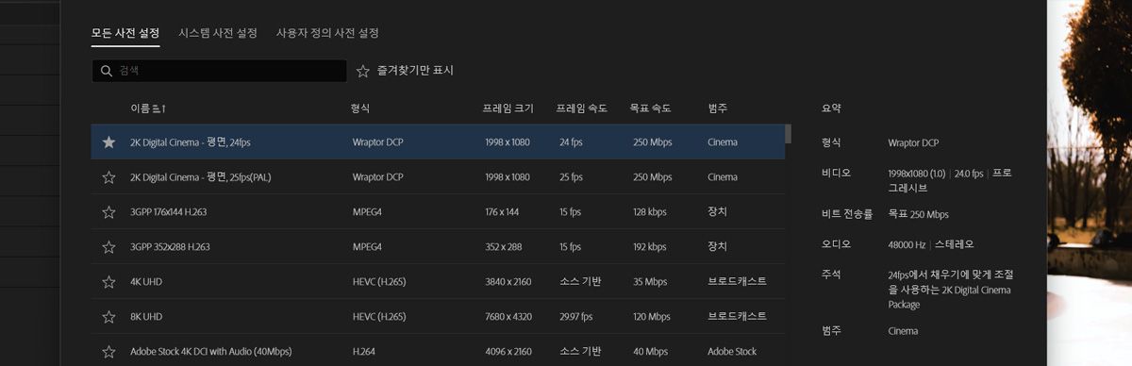The image size is (1132, 366).
Task: Click H.264 format in Adobe Stock row
Action: tap(363, 352)
